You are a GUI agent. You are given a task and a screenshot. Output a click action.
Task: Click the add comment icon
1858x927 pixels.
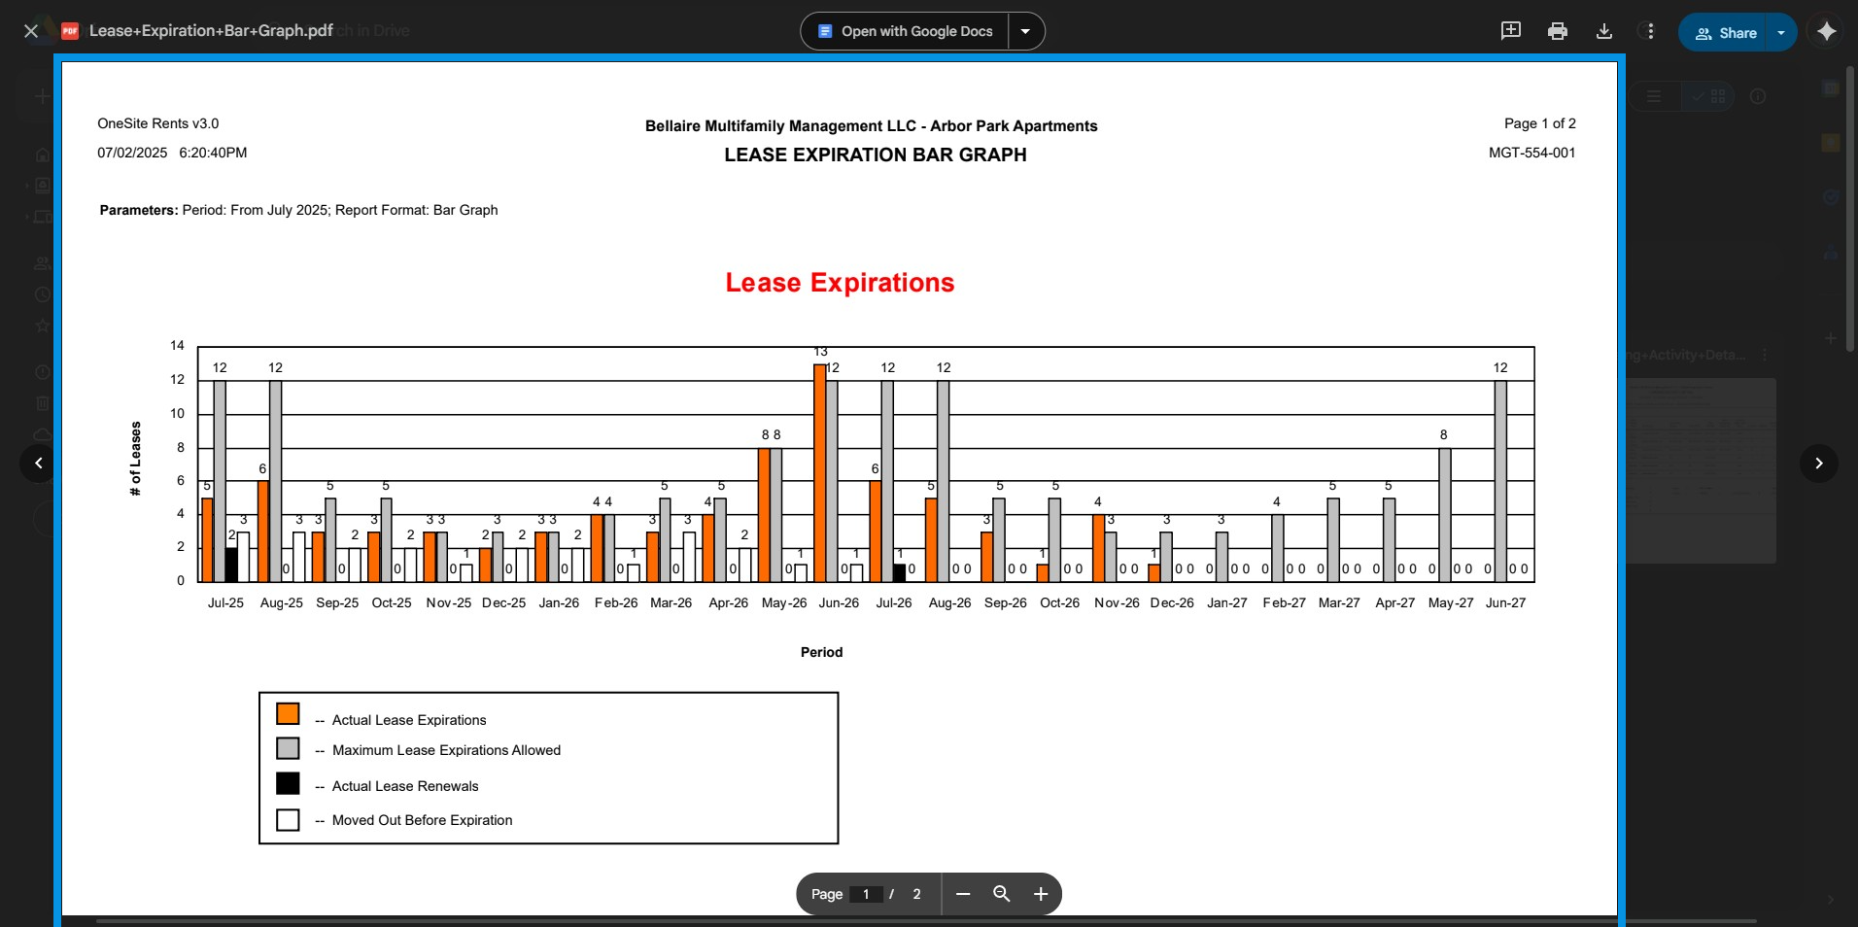1510,31
